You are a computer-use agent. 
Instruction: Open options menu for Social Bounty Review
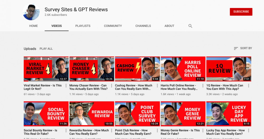(66, 130)
